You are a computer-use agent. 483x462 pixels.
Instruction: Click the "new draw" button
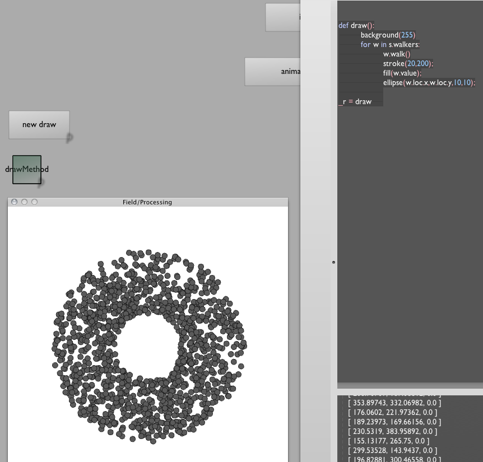point(39,124)
